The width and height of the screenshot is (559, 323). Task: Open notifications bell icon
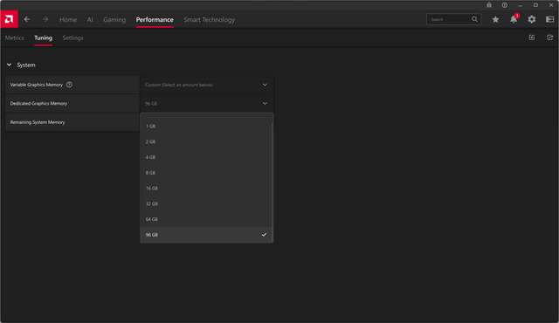[514, 19]
